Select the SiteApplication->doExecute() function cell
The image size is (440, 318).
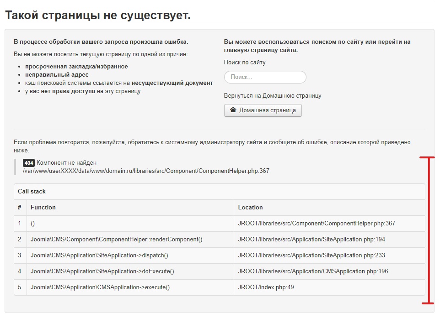102,271
